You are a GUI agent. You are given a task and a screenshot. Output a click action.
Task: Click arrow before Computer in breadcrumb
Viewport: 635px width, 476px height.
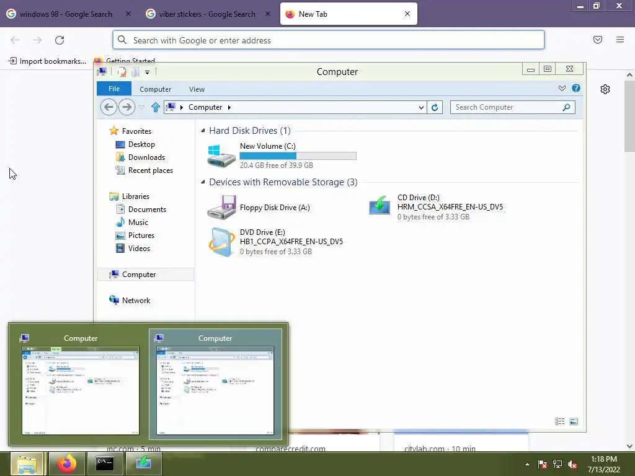point(182,107)
